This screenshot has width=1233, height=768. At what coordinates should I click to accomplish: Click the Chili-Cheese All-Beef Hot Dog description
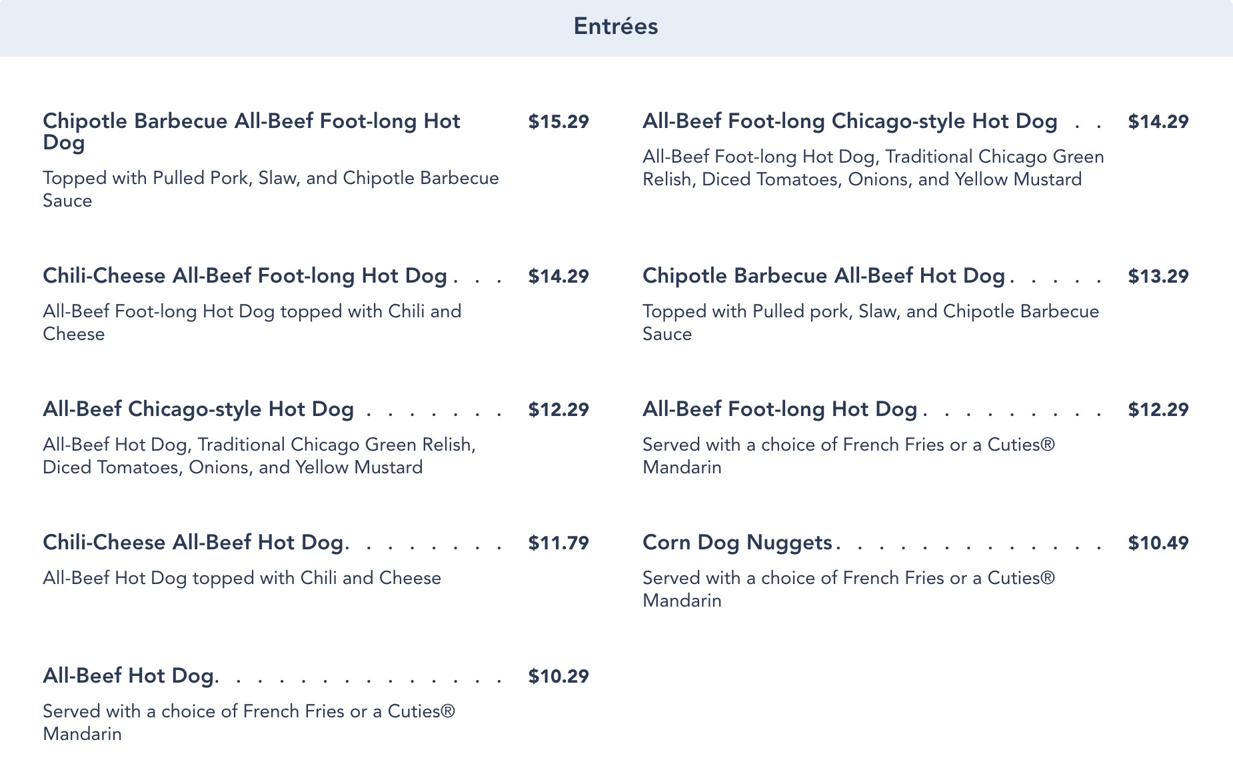(x=242, y=578)
